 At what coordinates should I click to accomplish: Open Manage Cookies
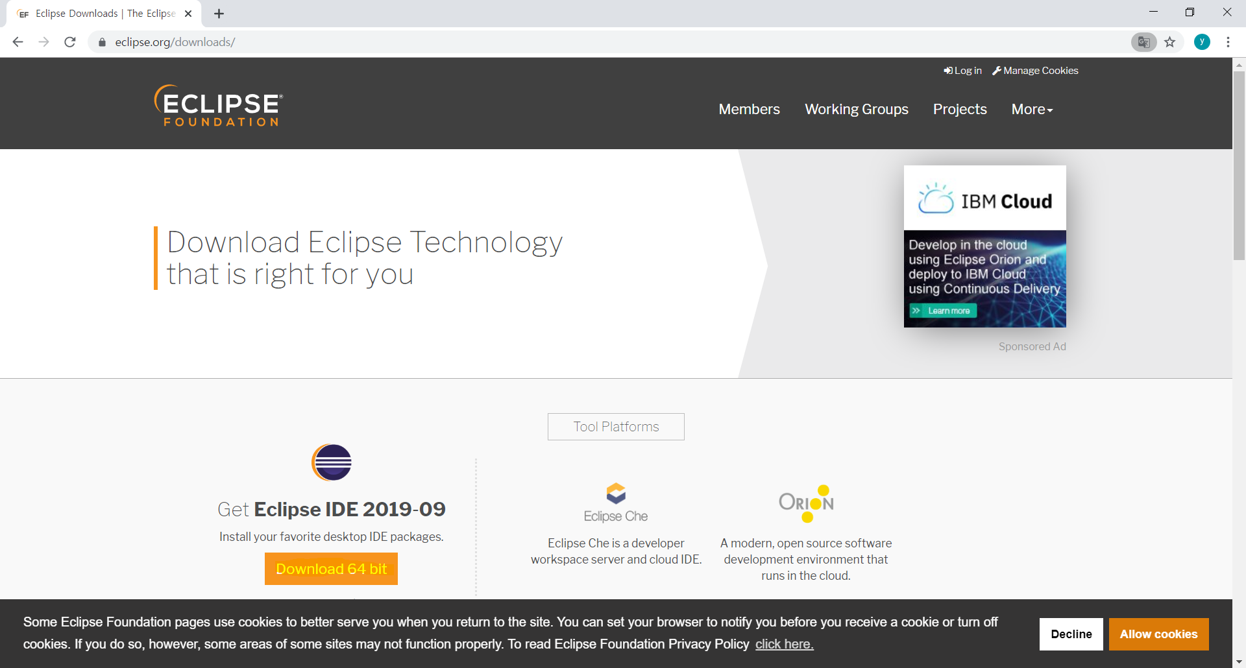tap(1035, 71)
